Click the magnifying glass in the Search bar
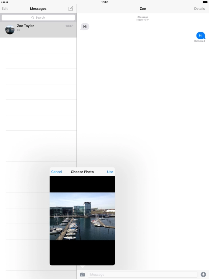209x279 pixels. tap(33, 18)
